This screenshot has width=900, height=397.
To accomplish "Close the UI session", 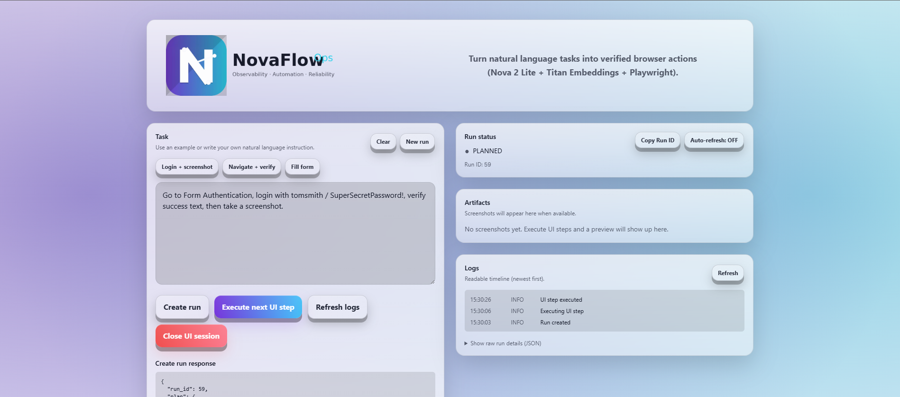I will point(191,336).
